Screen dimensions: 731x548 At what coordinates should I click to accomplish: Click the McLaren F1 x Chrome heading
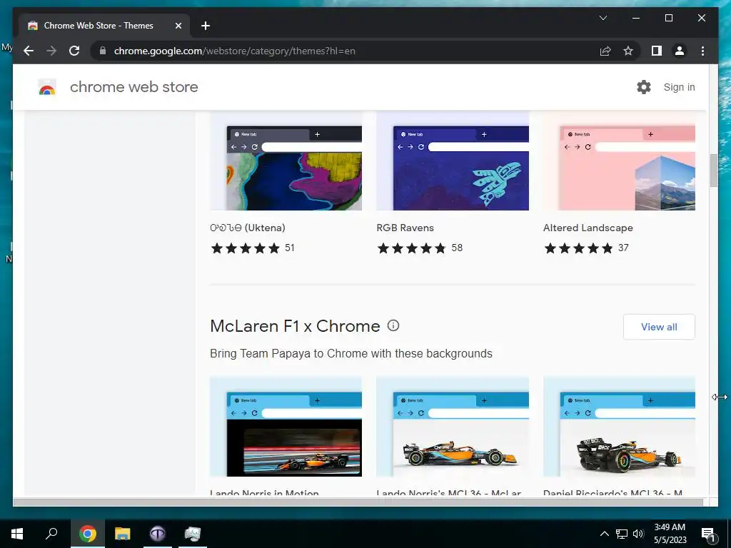[x=295, y=326]
